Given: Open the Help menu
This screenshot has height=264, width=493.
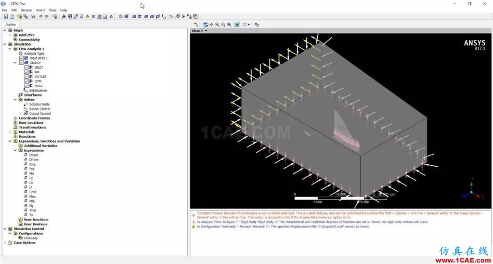Looking at the screenshot, I should (64, 10).
